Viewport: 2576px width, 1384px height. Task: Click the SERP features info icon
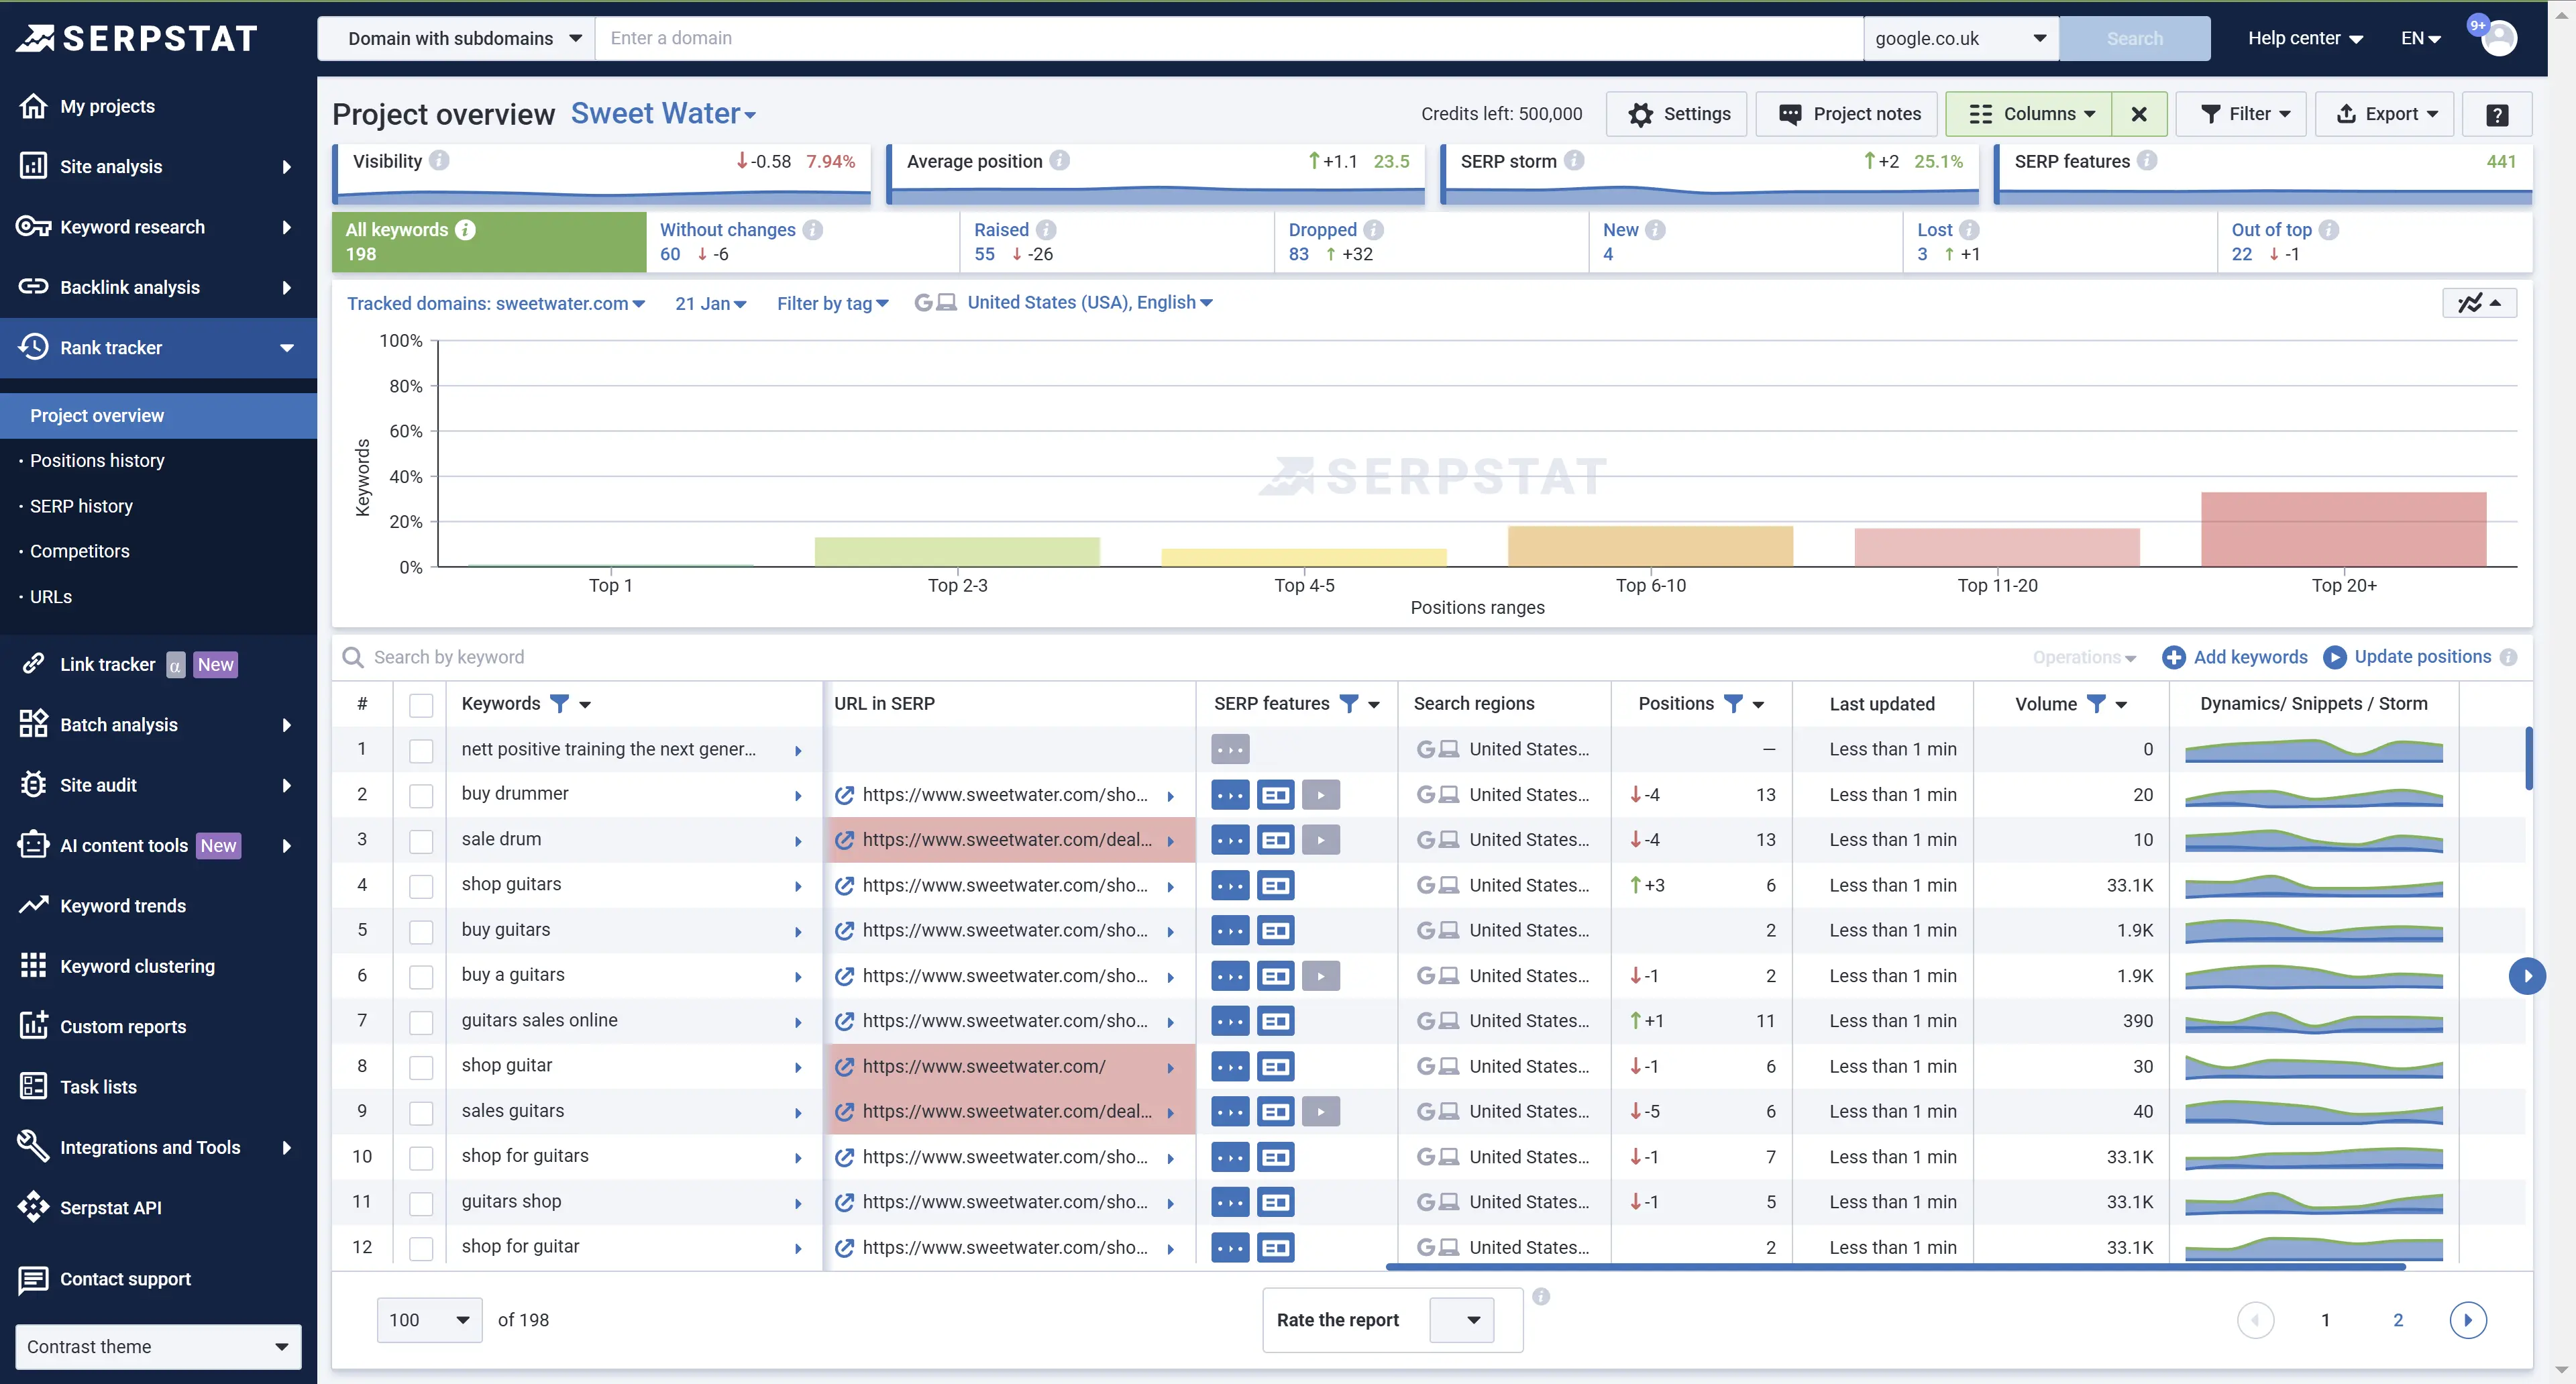[x=2147, y=161]
